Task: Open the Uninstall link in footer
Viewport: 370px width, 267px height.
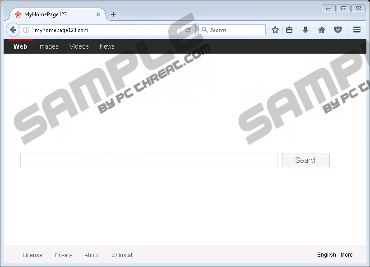Action: tap(122, 255)
